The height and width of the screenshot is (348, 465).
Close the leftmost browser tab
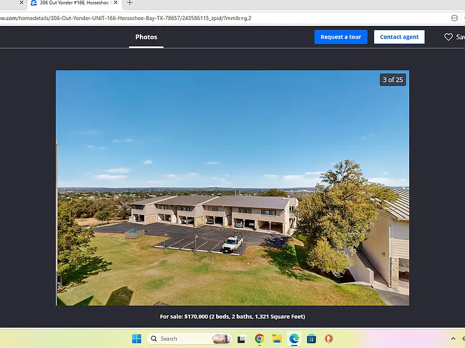pyautogui.click(x=21, y=2)
